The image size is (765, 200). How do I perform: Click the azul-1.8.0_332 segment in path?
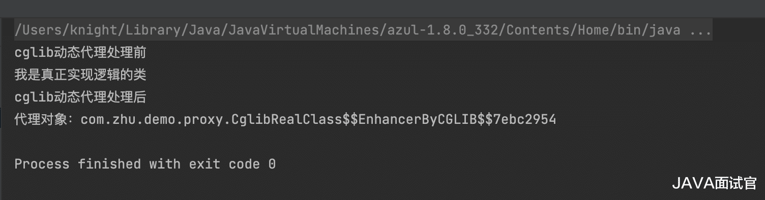[x=443, y=30]
